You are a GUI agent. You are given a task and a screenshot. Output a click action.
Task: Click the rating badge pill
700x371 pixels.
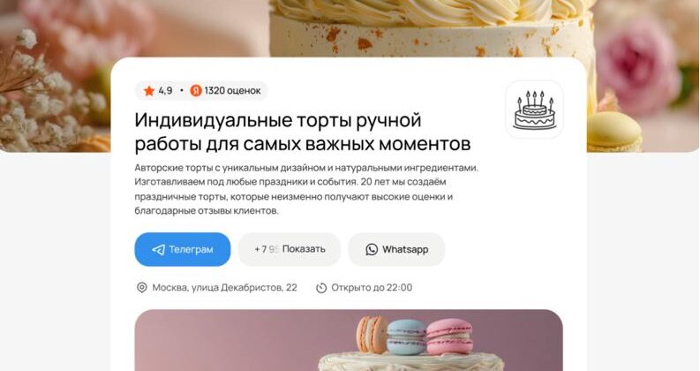click(x=201, y=91)
